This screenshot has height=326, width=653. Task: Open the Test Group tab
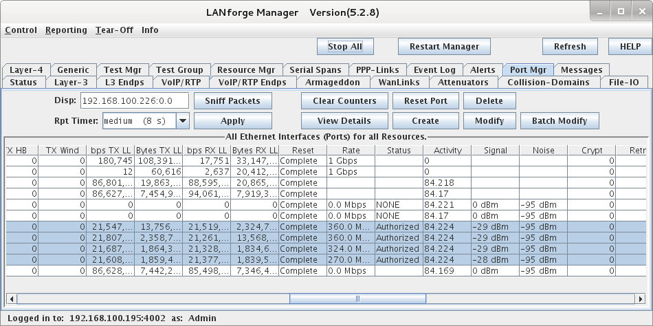179,69
